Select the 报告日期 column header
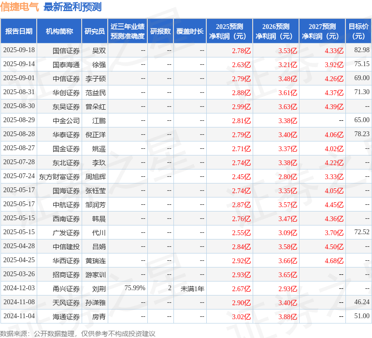Viewport: 372px width, 338px height. coord(19,31)
